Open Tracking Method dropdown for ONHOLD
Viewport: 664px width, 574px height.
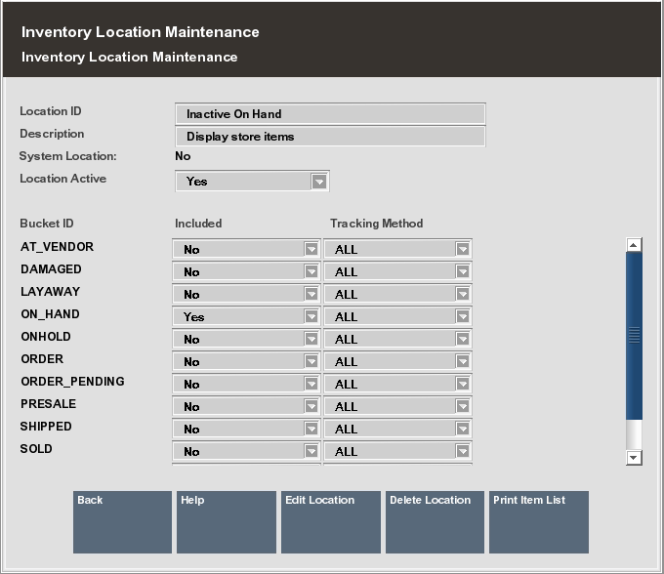(397, 339)
